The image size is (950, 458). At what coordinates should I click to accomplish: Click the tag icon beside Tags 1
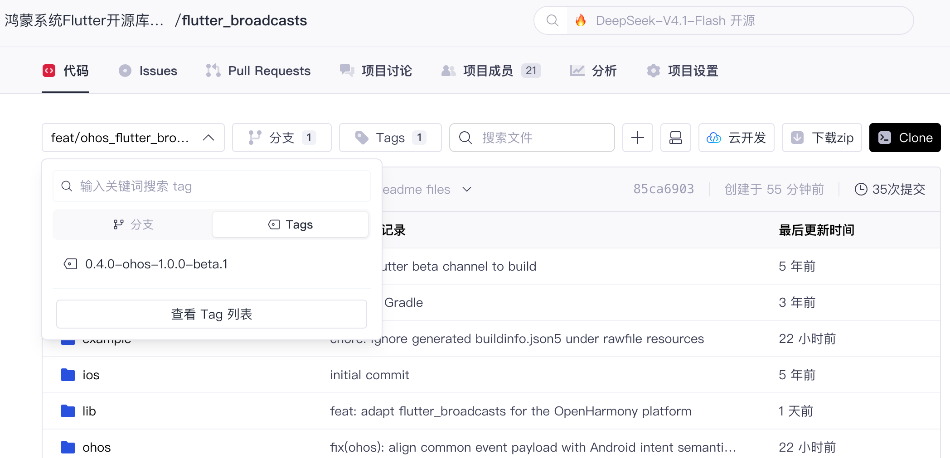362,138
